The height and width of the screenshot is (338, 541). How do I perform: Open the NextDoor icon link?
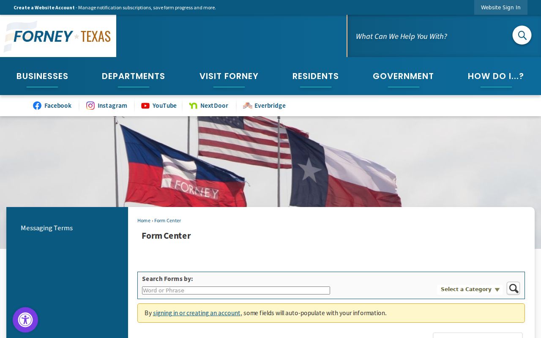point(209,106)
